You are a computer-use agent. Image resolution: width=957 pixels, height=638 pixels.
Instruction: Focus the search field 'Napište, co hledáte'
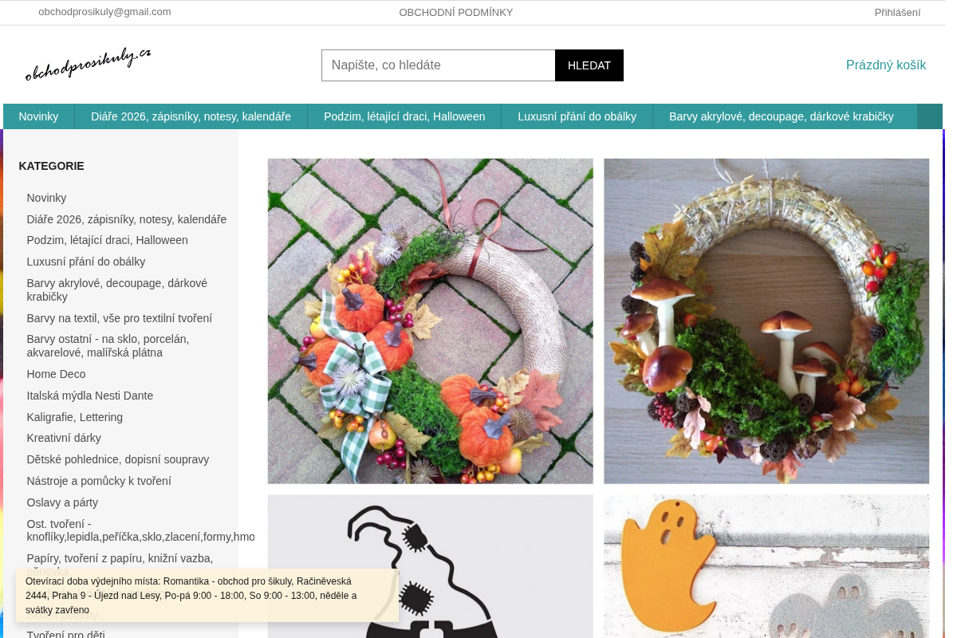tap(438, 65)
